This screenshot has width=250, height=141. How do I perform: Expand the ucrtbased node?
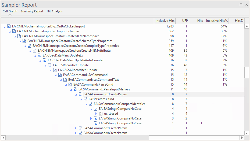tap(96, 114)
